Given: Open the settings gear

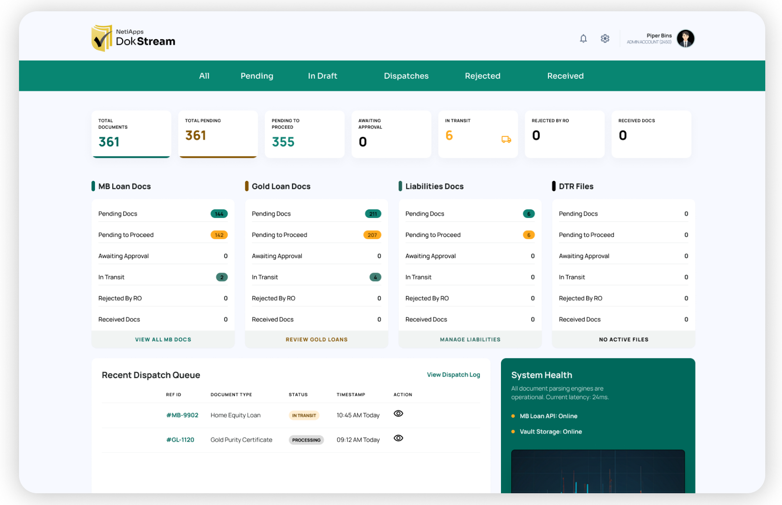Looking at the screenshot, I should pos(605,39).
